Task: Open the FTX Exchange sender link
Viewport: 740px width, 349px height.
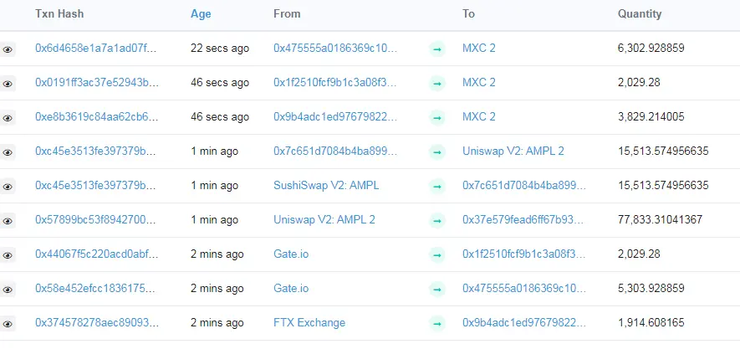Action: tap(309, 322)
